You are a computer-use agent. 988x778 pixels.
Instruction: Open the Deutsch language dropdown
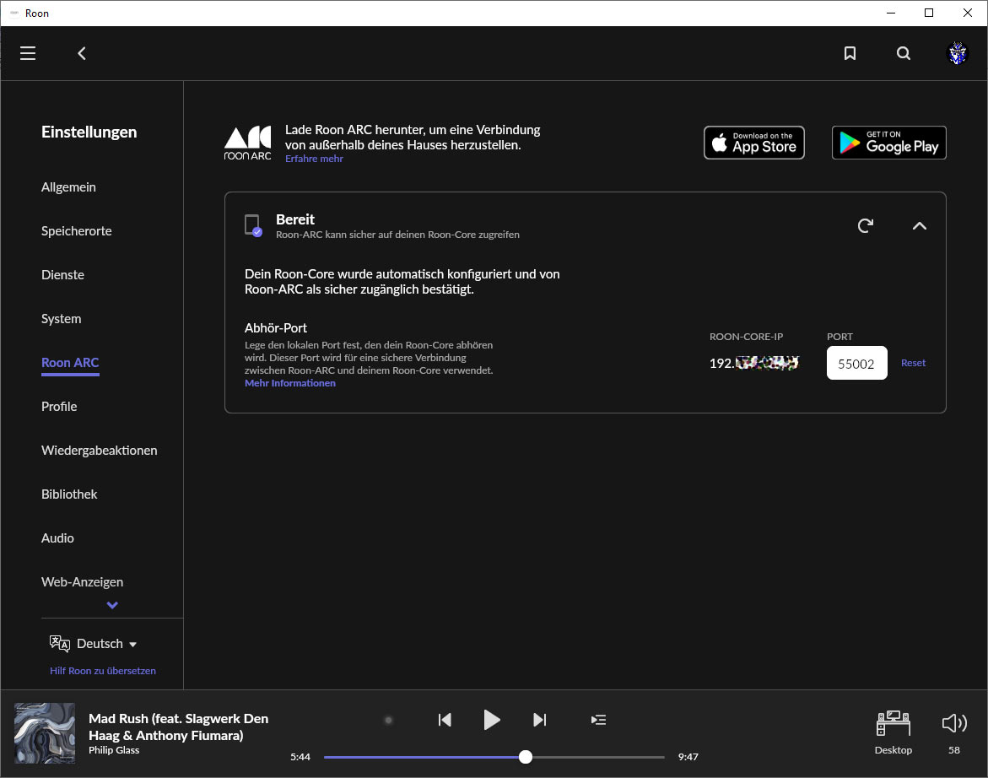[106, 644]
